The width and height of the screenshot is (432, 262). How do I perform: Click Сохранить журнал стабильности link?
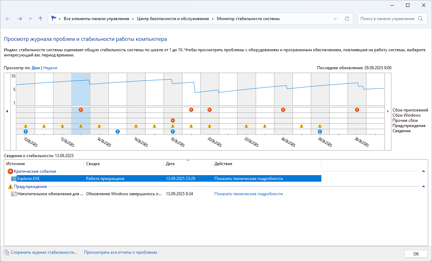44,253
